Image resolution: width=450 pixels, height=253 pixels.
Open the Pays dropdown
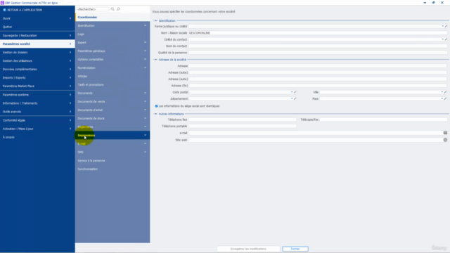tap(442, 98)
